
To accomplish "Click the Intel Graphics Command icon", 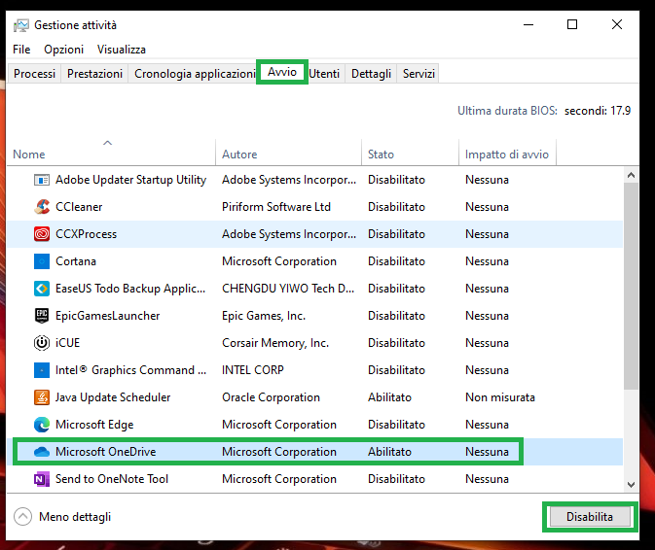I will click(x=41, y=370).
